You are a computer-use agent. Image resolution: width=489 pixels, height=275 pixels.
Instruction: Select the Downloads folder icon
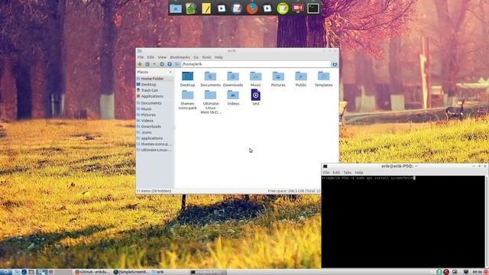[233, 76]
